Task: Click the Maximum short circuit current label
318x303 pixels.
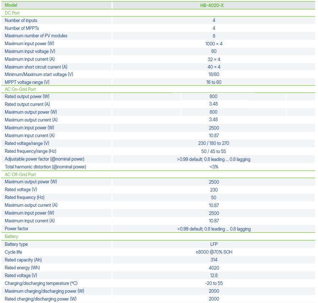Action: click(36, 67)
